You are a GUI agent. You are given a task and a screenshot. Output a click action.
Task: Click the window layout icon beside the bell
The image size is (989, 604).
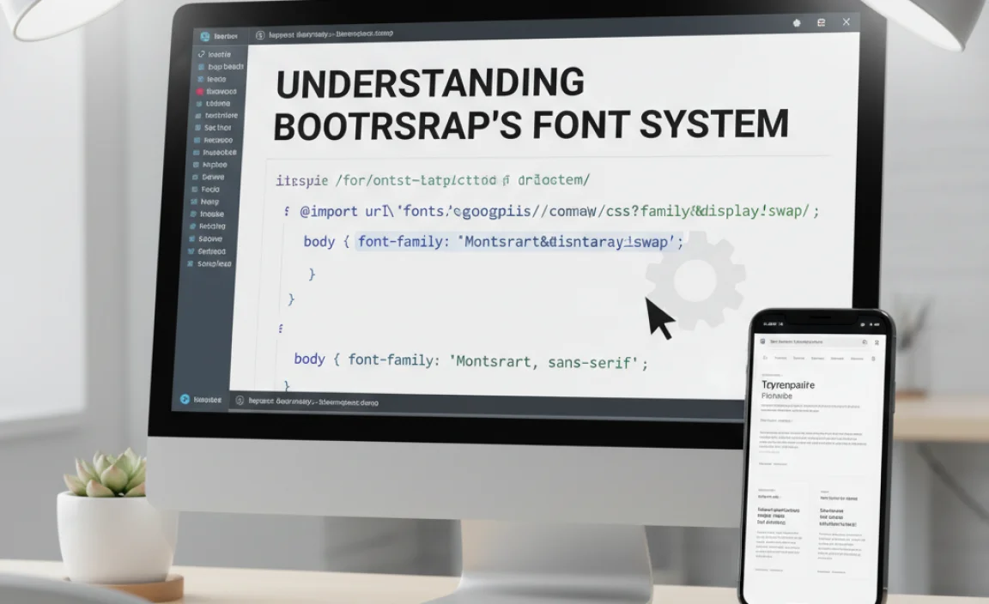pos(821,23)
